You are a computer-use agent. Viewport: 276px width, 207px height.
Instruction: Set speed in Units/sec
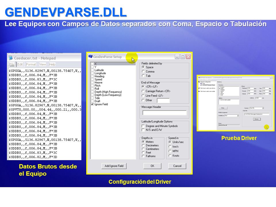(170, 142)
